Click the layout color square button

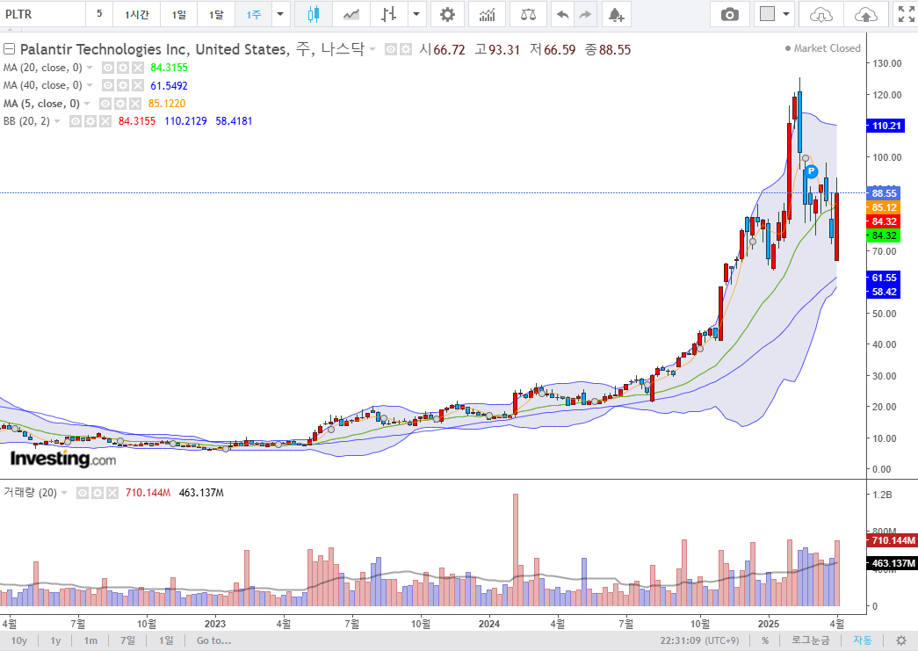pyautogui.click(x=767, y=14)
